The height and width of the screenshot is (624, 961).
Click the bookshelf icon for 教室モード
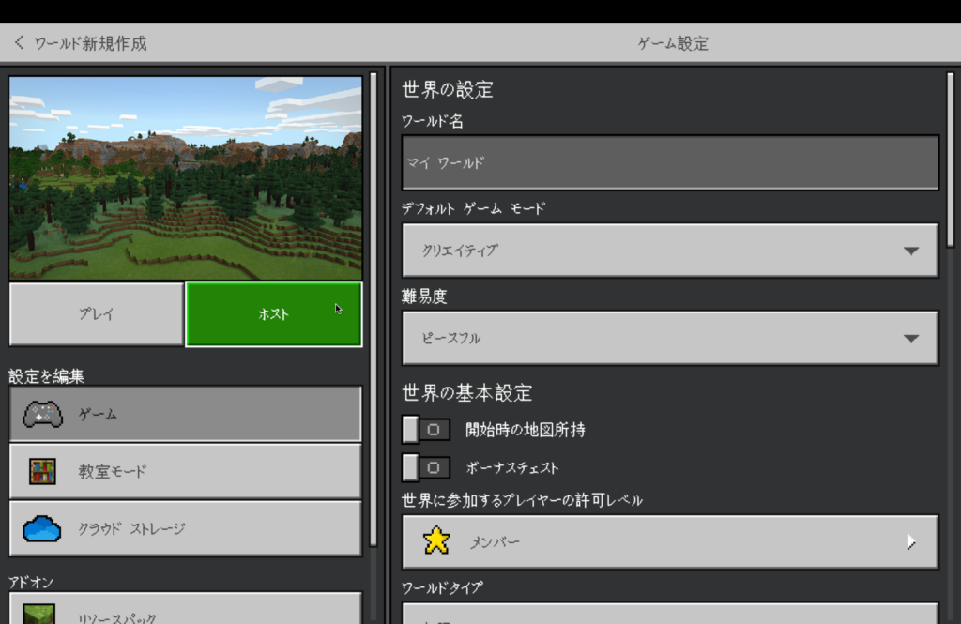(42, 471)
